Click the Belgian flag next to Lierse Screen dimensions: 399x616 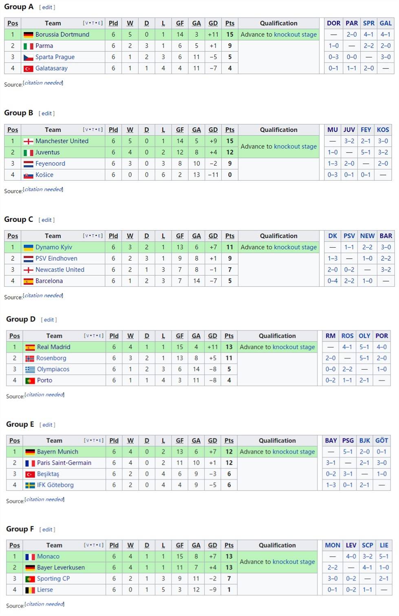[x=30, y=590]
